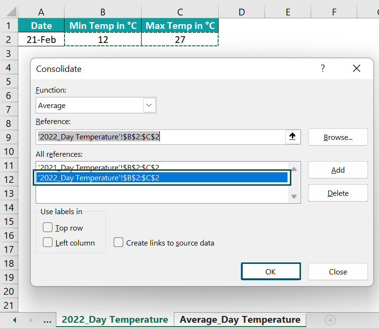The height and width of the screenshot is (329, 379).
Task: Go to next sheet tab arrow
Action: tap(31, 320)
